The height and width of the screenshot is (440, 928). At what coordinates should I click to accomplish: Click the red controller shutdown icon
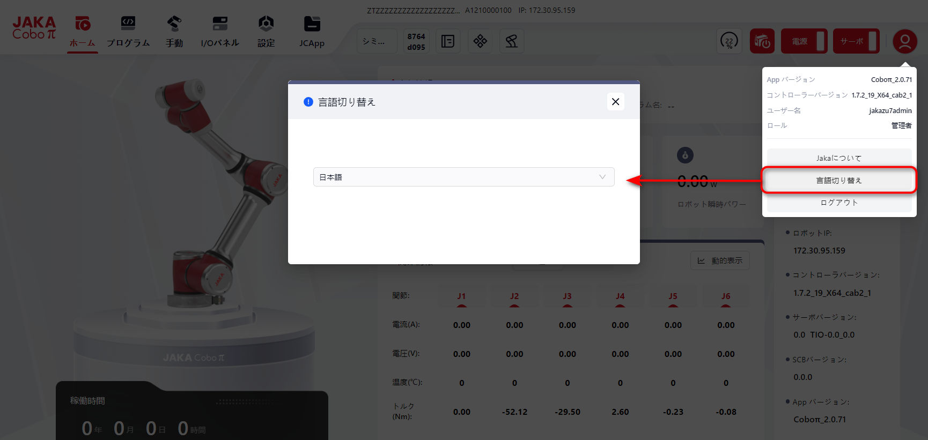click(762, 41)
